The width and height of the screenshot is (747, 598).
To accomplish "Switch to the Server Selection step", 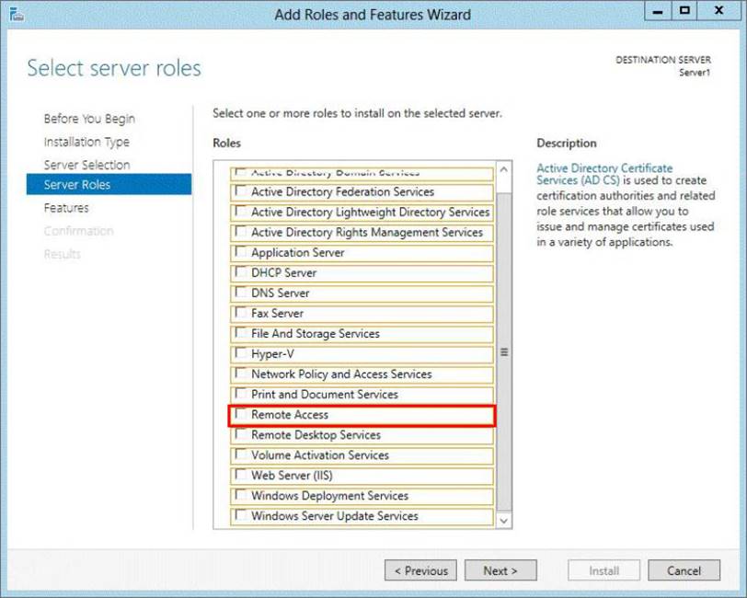I will coord(86,165).
